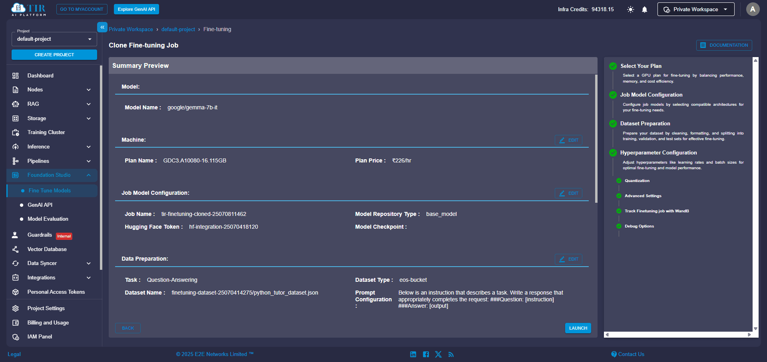Screen dimensions: 767x362
Task: Click steps panel horizontal scrollbar
Action: pyautogui.click(x=678, y=335)
